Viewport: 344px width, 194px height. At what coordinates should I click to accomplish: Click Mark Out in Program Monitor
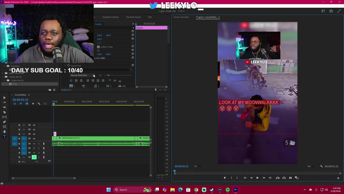tap(237, 178)
